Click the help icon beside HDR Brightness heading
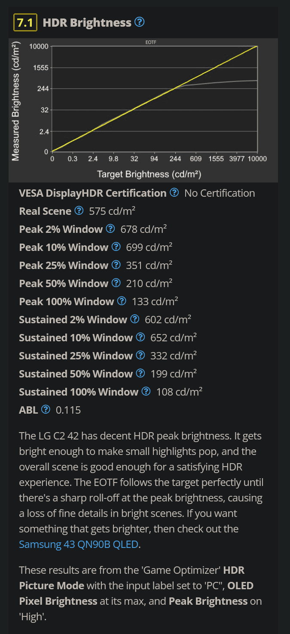290x634 pixels. tap(140, 22)
